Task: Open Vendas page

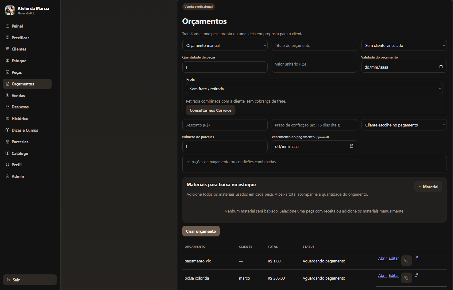Action: [27, 96]
